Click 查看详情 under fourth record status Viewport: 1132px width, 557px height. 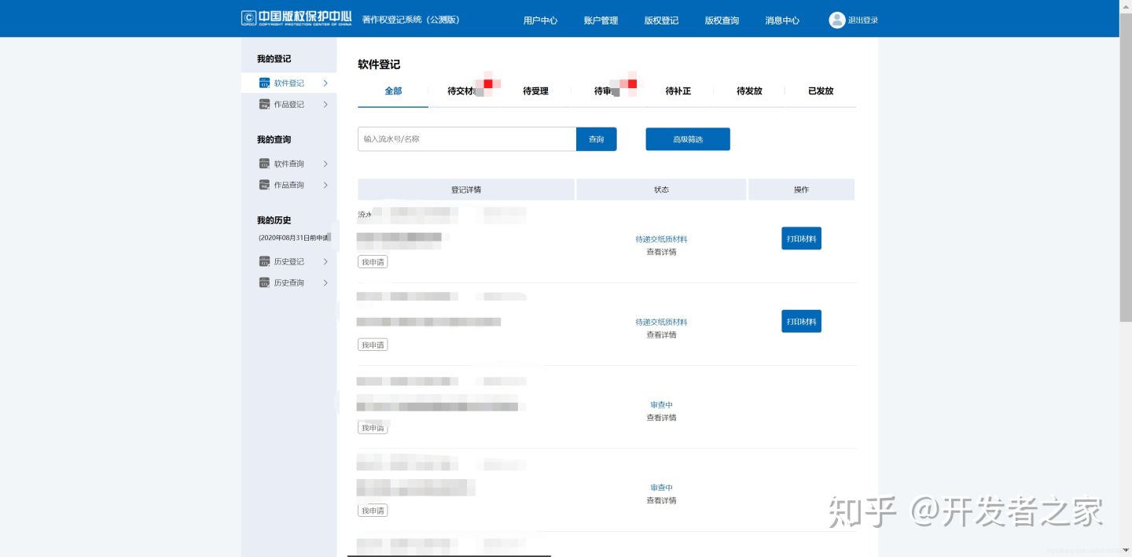661,500
